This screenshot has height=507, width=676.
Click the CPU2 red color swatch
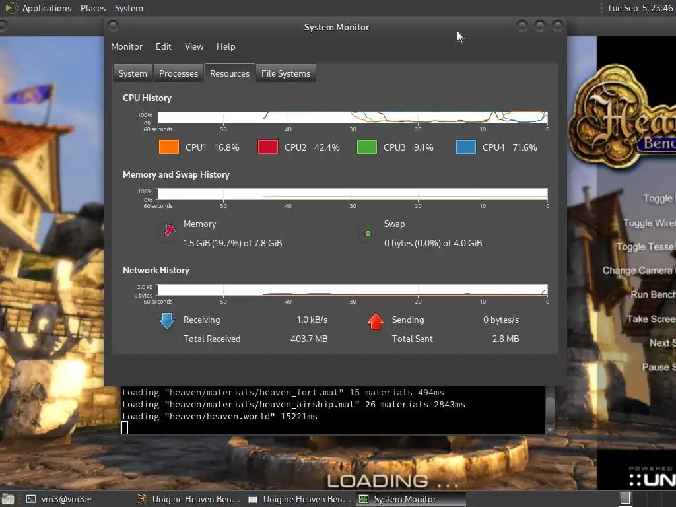click(268, 147)
